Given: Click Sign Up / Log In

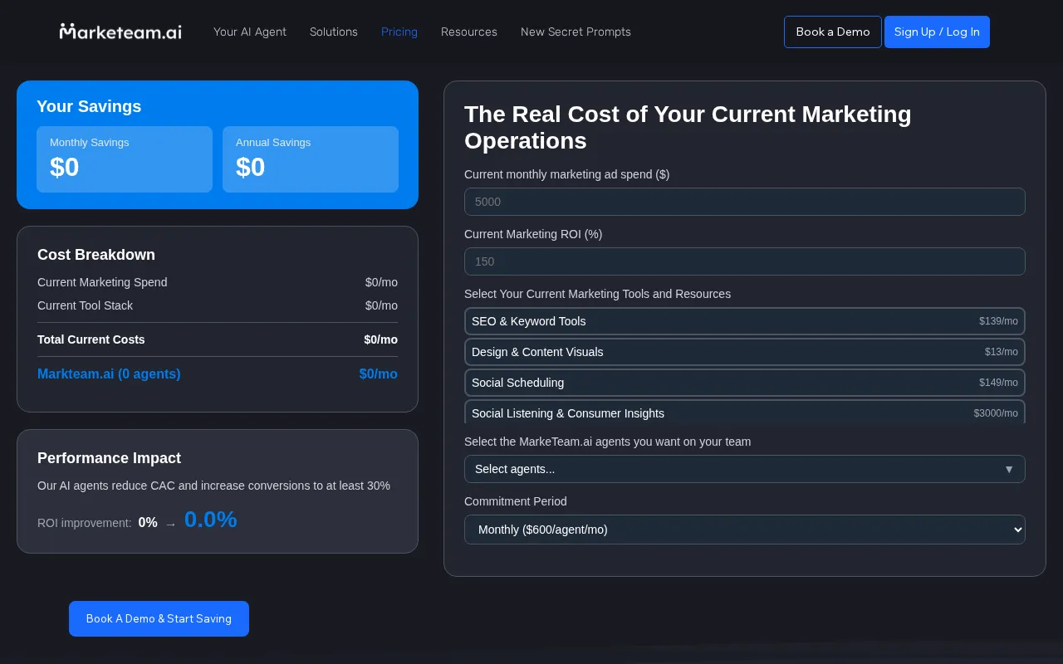Looking at the screenshot, I should 937,32.
